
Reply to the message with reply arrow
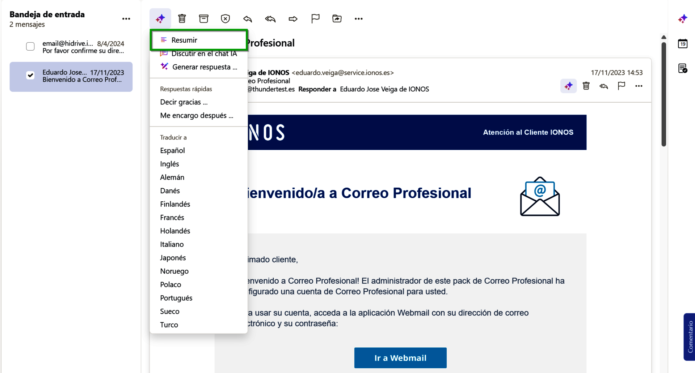tap(248, 18)
